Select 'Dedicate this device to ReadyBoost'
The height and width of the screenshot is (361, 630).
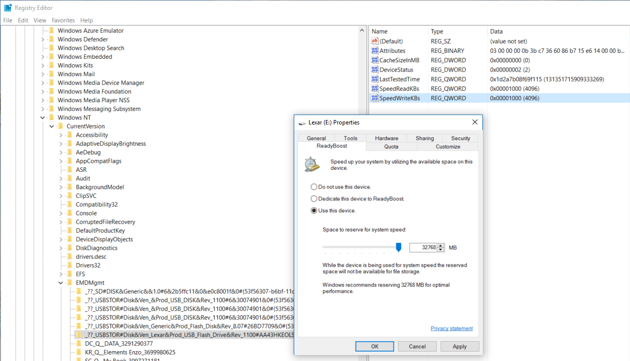[314, 199]
